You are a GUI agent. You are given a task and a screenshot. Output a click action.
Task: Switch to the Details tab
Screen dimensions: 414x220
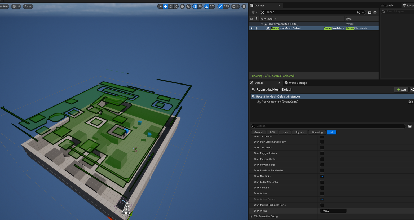[259, 83]
